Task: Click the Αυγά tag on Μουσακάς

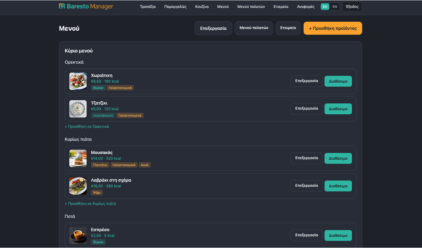Action: [145, 165]
